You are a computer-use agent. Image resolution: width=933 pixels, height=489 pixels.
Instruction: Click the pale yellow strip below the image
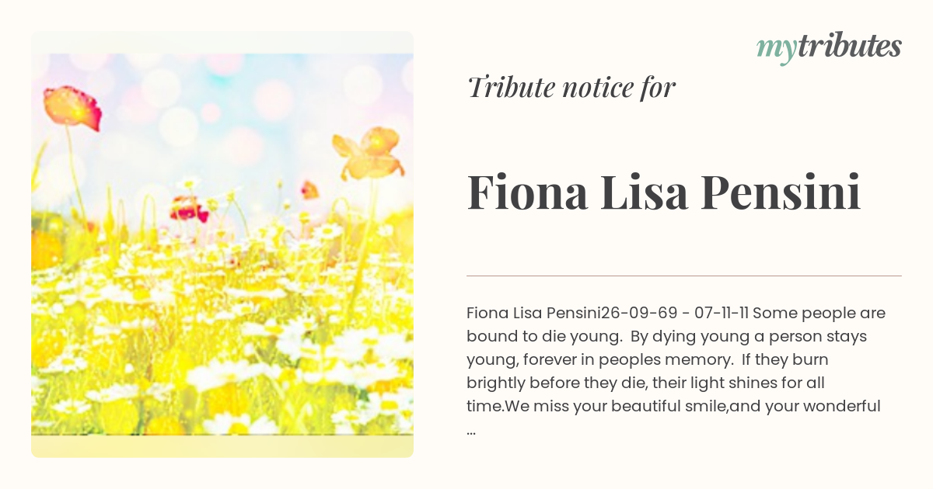point(222,446)
